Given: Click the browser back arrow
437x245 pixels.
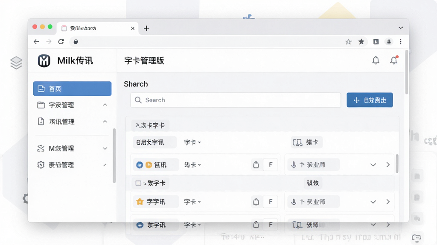Looking at the screenshot, I should 36,42.
